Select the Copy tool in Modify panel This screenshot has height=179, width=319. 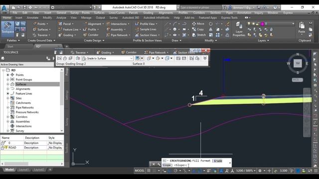(198, 29)
